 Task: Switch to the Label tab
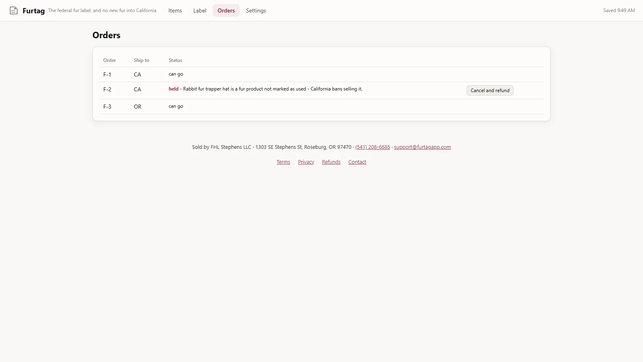(x=200, y=10)
